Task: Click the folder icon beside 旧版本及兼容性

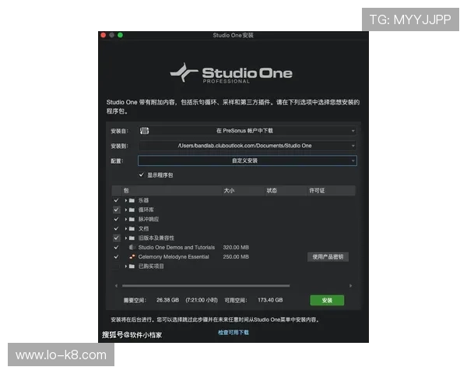Action: (x=132, y=238)
